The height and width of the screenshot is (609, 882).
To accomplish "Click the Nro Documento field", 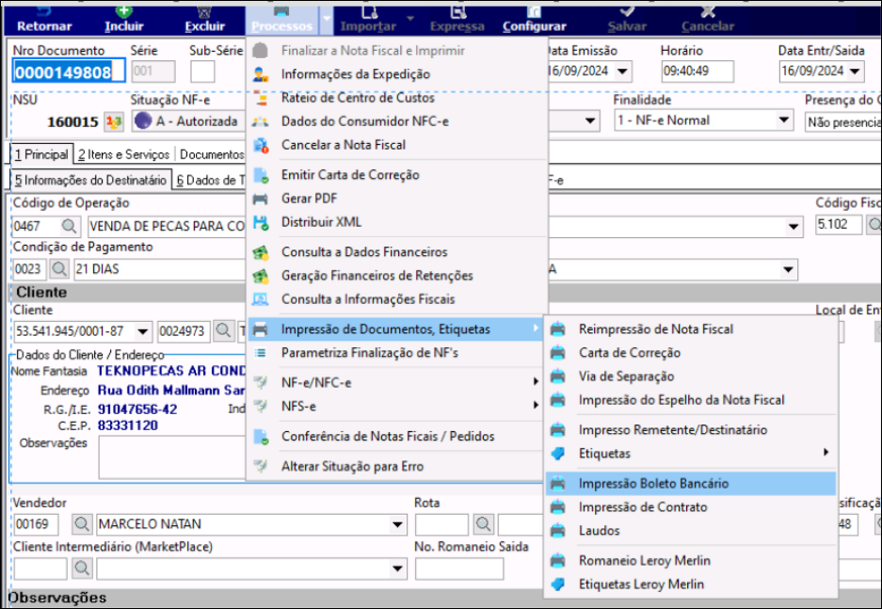I will [69, 72].
